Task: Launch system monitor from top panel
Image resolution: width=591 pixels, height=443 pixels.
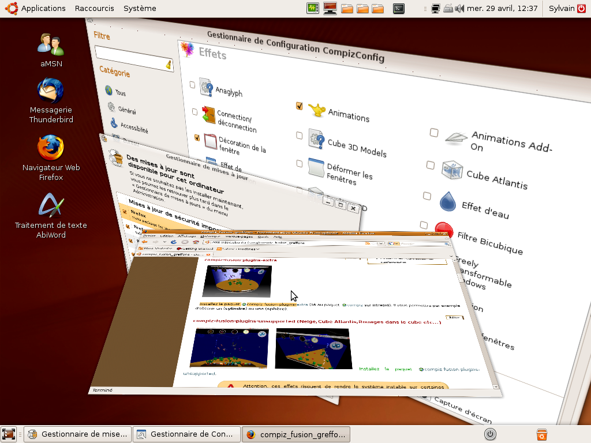Action: pyautogui.click(x=313, y=8)
